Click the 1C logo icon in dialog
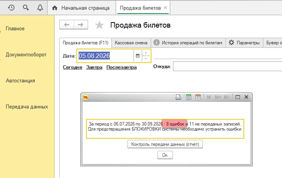 [x=86, y=97]
